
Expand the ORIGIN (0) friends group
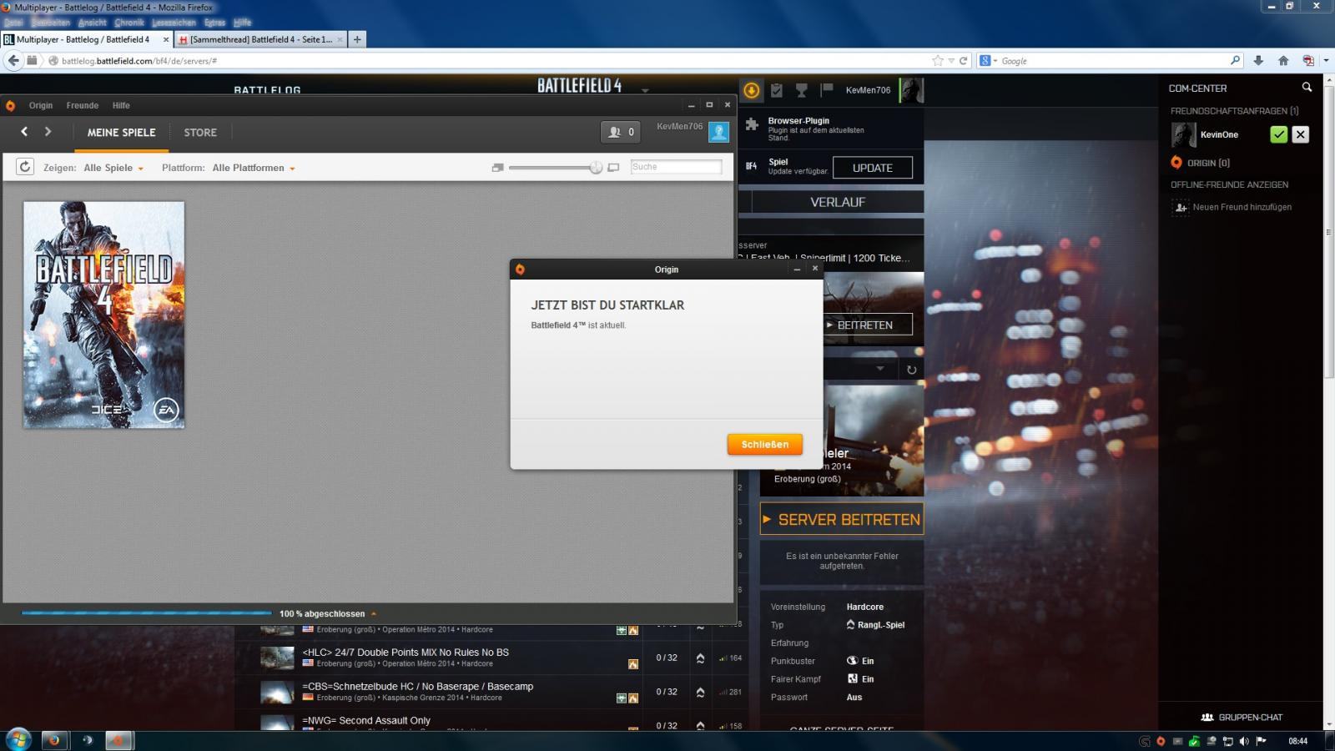[1208, 163]
